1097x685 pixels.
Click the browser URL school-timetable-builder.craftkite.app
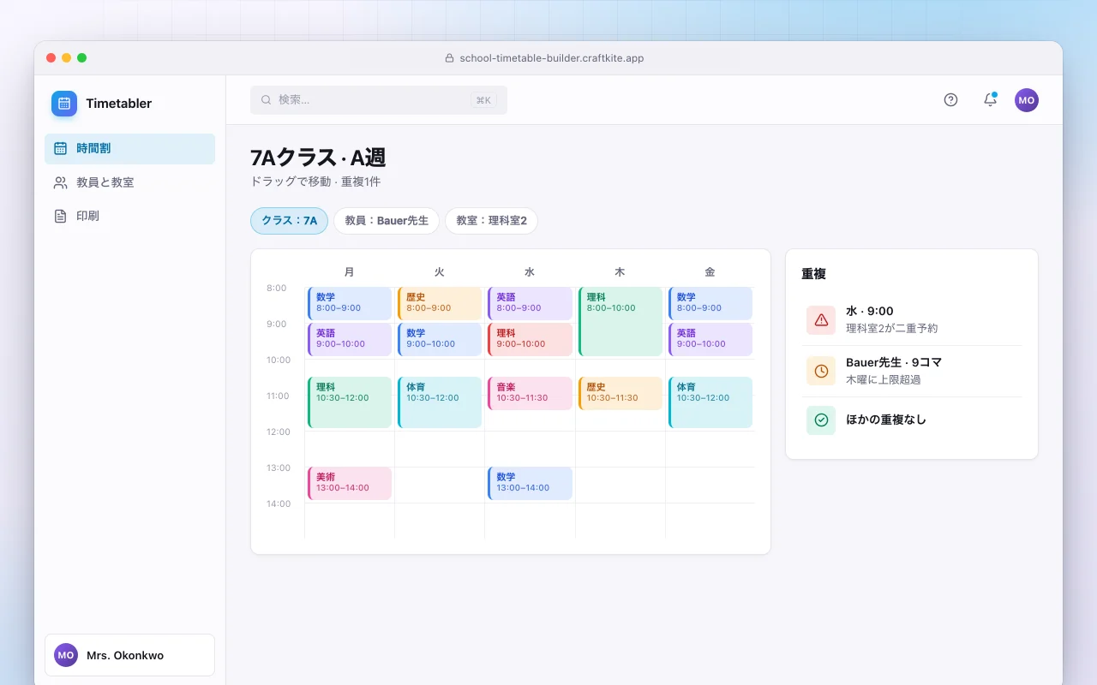pyautogui.click(x=552, y=58)
